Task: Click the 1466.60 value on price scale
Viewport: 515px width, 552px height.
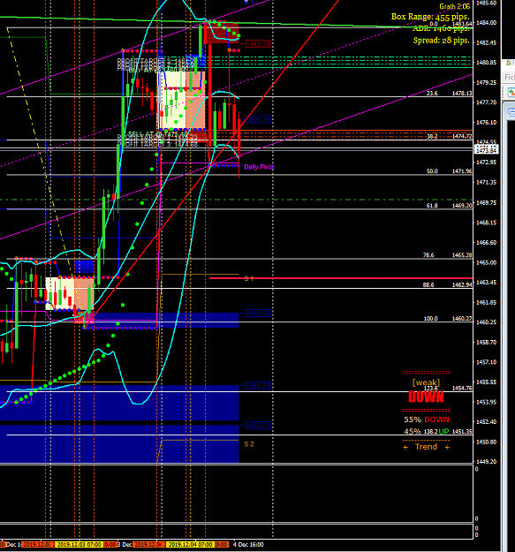Action: [486, 243]
